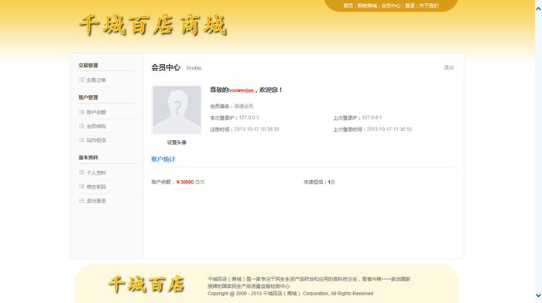
Task: Click the placeholder avatar image
Action: 177,110
